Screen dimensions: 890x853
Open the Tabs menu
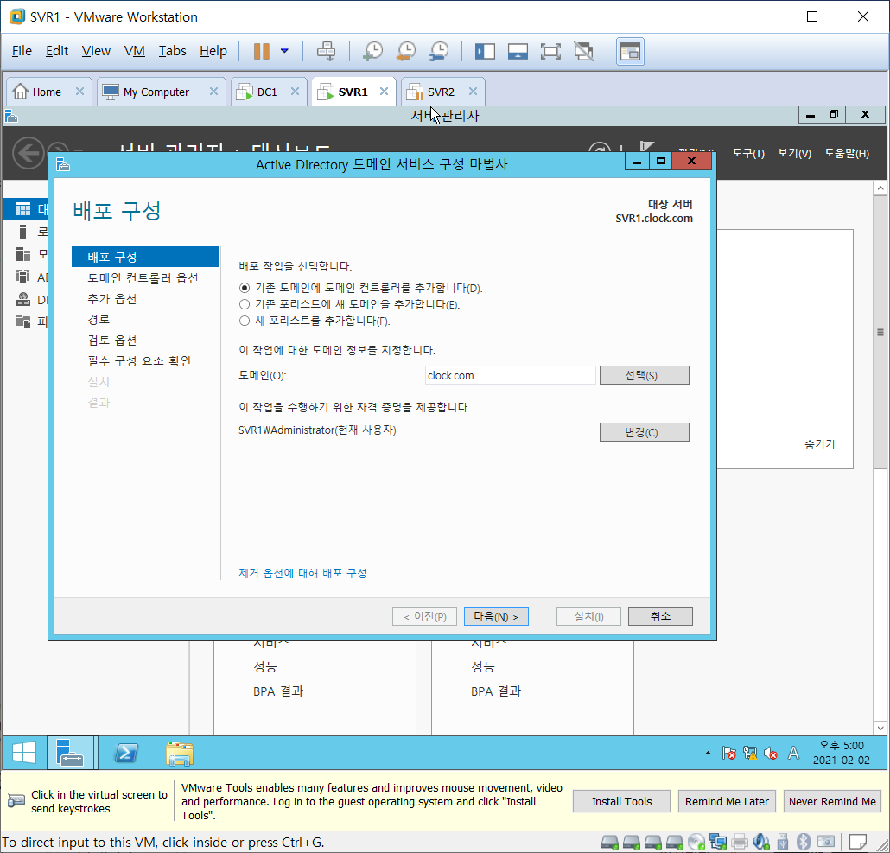[172, 51]
